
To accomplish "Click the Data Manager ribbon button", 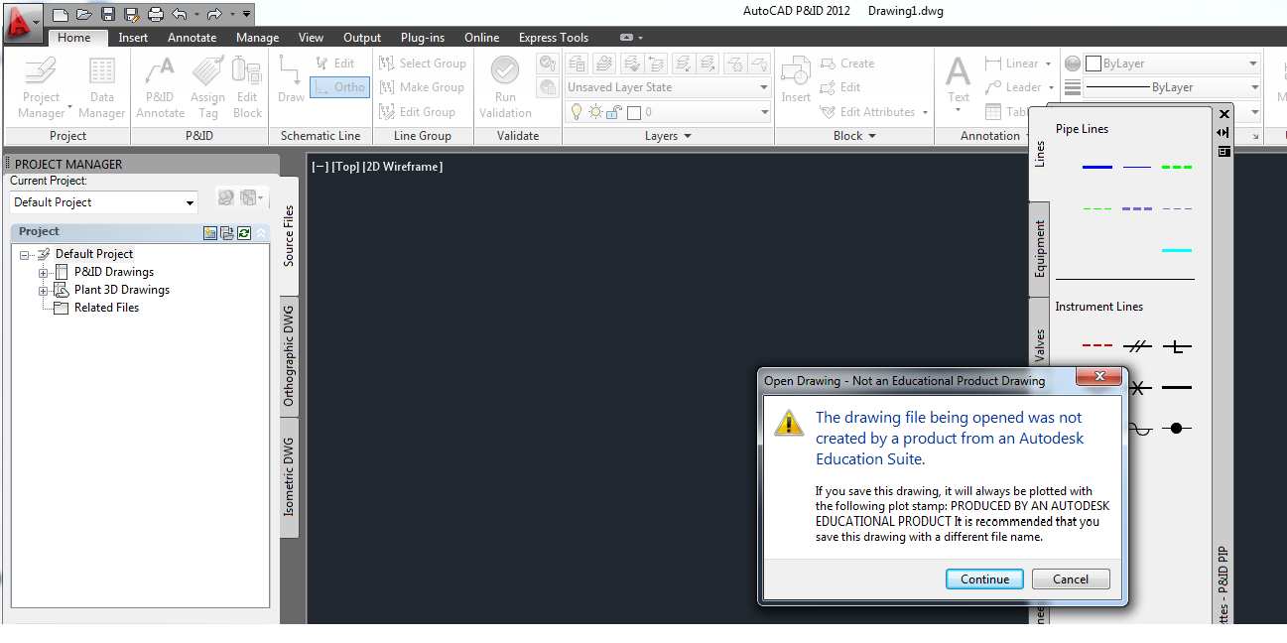I will click(x=101, y=87).
